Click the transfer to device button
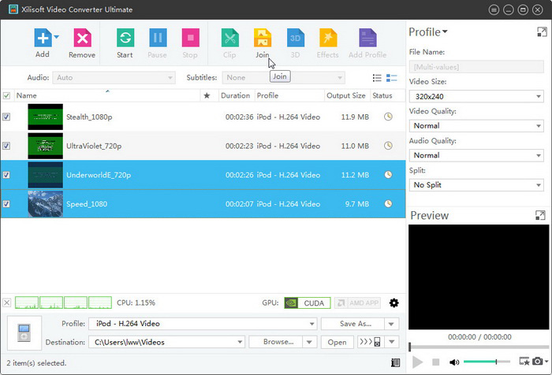The width and height of the screenshot is (552, 375). [x=371, y=342]
